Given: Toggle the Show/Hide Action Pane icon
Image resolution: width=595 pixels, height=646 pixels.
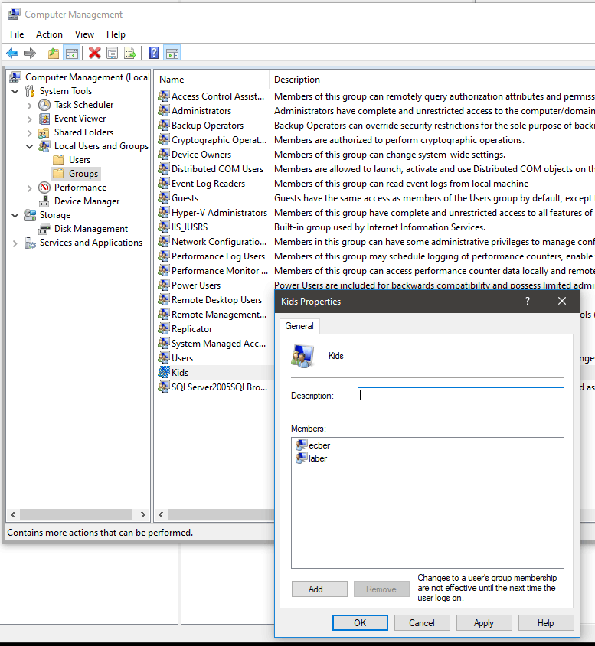Looking at the screenshot, I should (172, 53).
